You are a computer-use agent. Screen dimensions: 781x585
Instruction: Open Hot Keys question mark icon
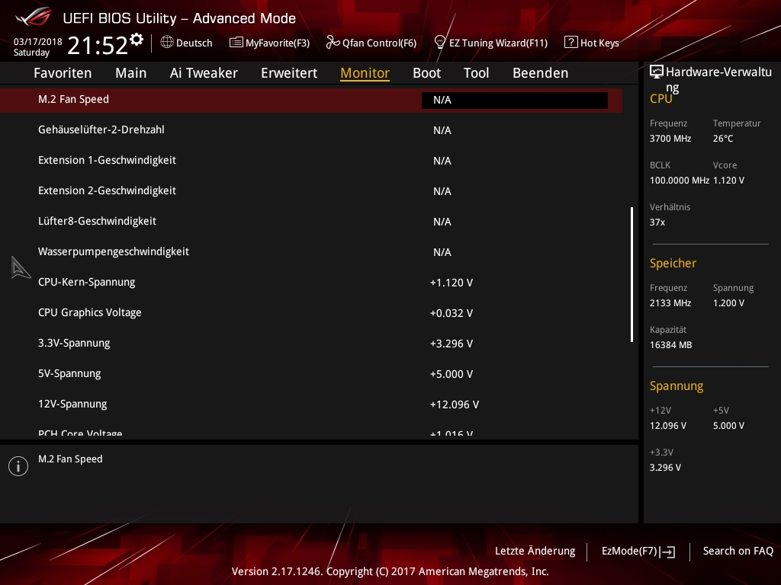point(570,43)
